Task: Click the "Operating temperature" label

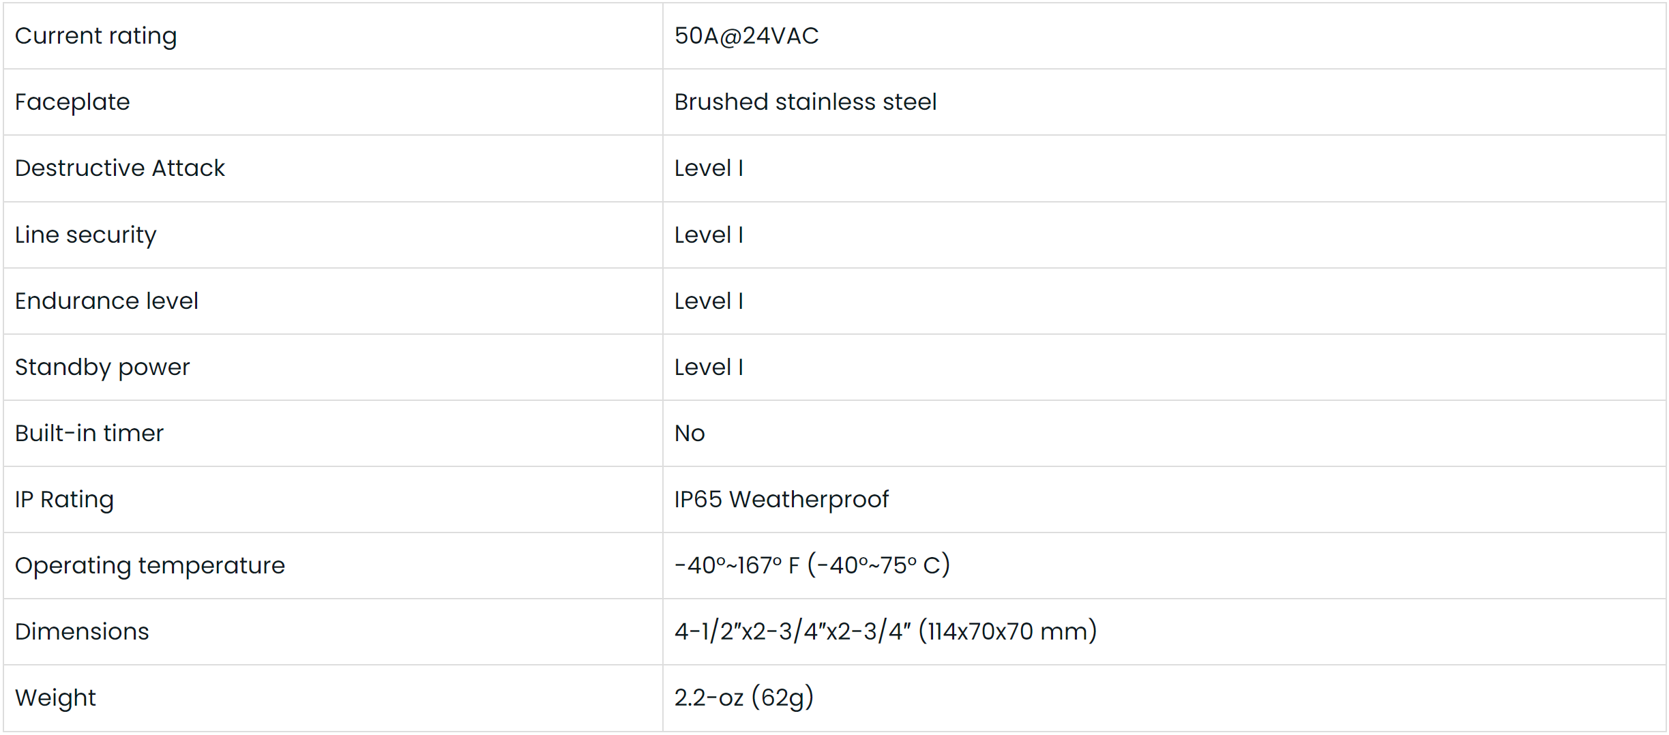Action: pos(150,565)
